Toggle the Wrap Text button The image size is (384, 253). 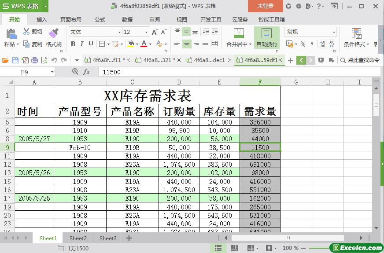266,37
